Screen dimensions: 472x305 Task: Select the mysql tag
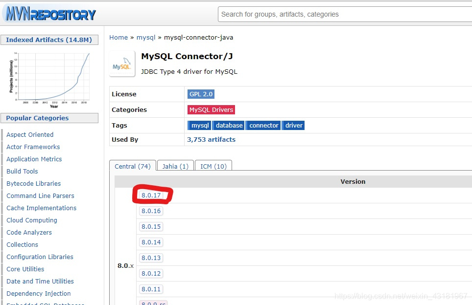click(x=200, y=125)
